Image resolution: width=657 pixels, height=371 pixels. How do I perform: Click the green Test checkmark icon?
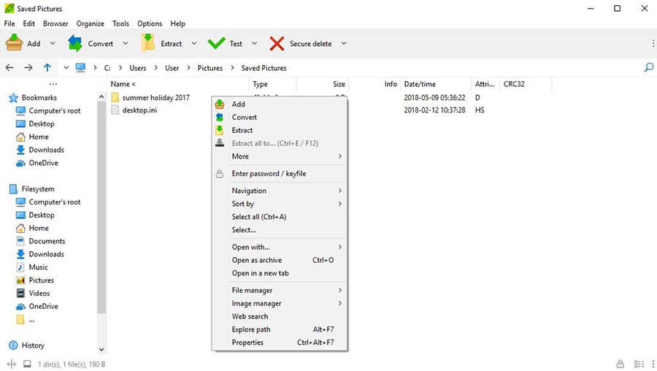[x=216, y=44]
